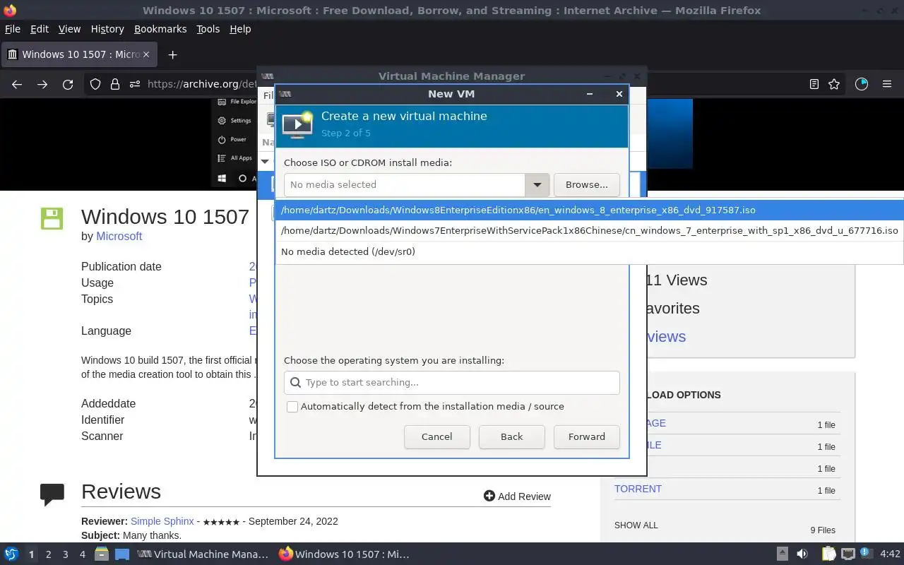This screenshot has width=904, height=565.
Task: Switch to workspace 4
Action: coord(82,554)
